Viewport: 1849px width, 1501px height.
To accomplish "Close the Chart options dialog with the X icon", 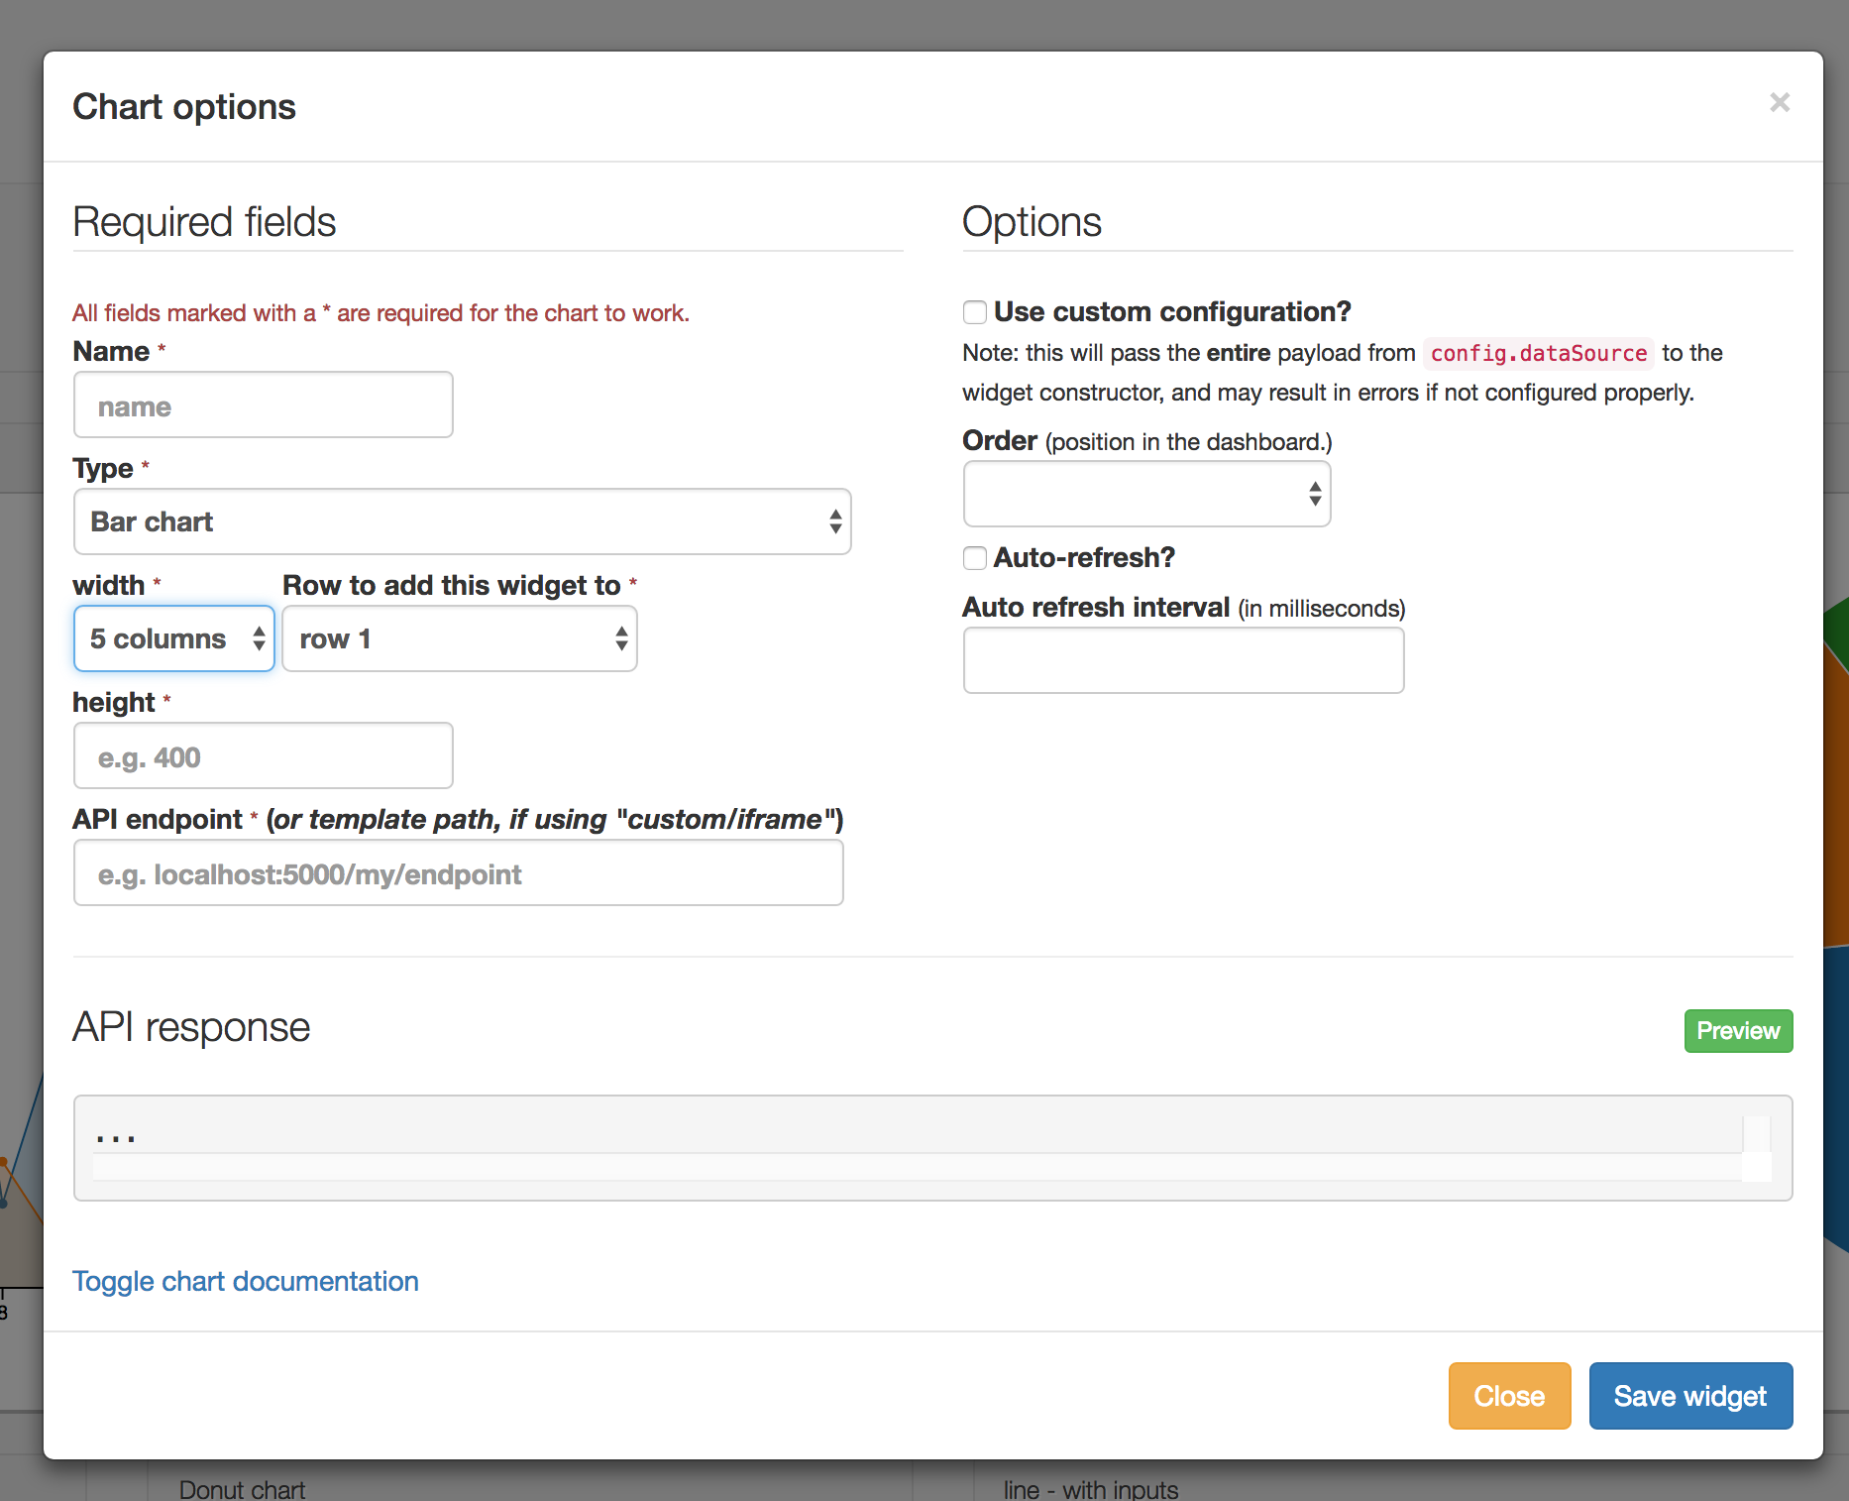I will 1780,102.
